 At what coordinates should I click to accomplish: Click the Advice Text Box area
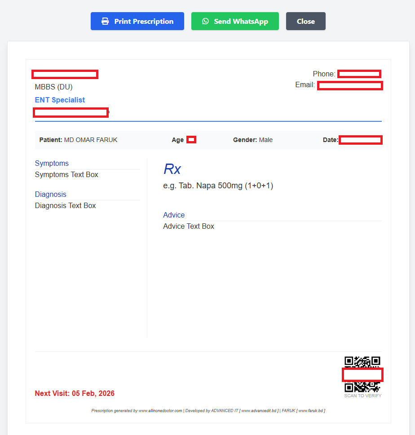(x=189, y=226)
